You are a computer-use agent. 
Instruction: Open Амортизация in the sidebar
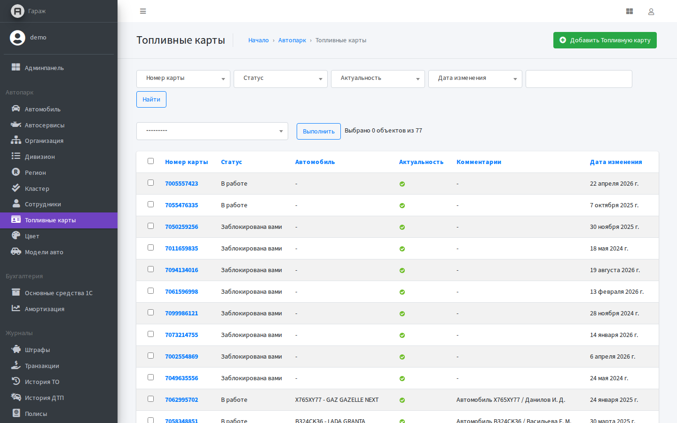click(x=59, y=309)
